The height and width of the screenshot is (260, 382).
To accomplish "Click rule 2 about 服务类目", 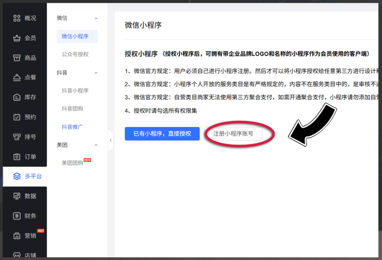I will tap(251, 84).
